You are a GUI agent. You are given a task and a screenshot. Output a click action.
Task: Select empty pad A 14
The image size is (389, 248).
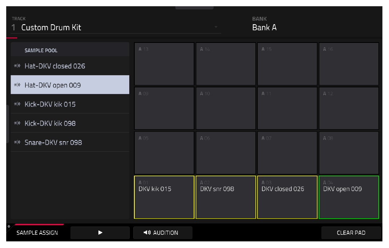click(x=225, y=64)
